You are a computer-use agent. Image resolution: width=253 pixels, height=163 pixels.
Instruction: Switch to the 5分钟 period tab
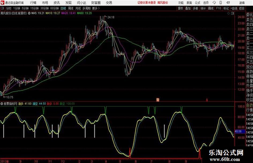[x=25, y=8]
